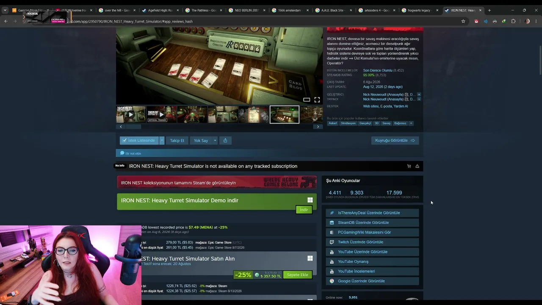The image size is (542, 305).
Task: Click the Web sitesi support link
Action: (371, 106)
